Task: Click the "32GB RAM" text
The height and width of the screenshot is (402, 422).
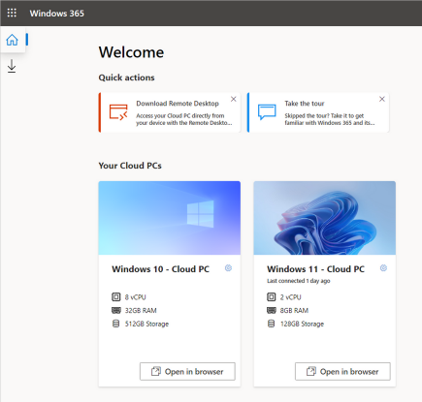Action: coord(141,311)
